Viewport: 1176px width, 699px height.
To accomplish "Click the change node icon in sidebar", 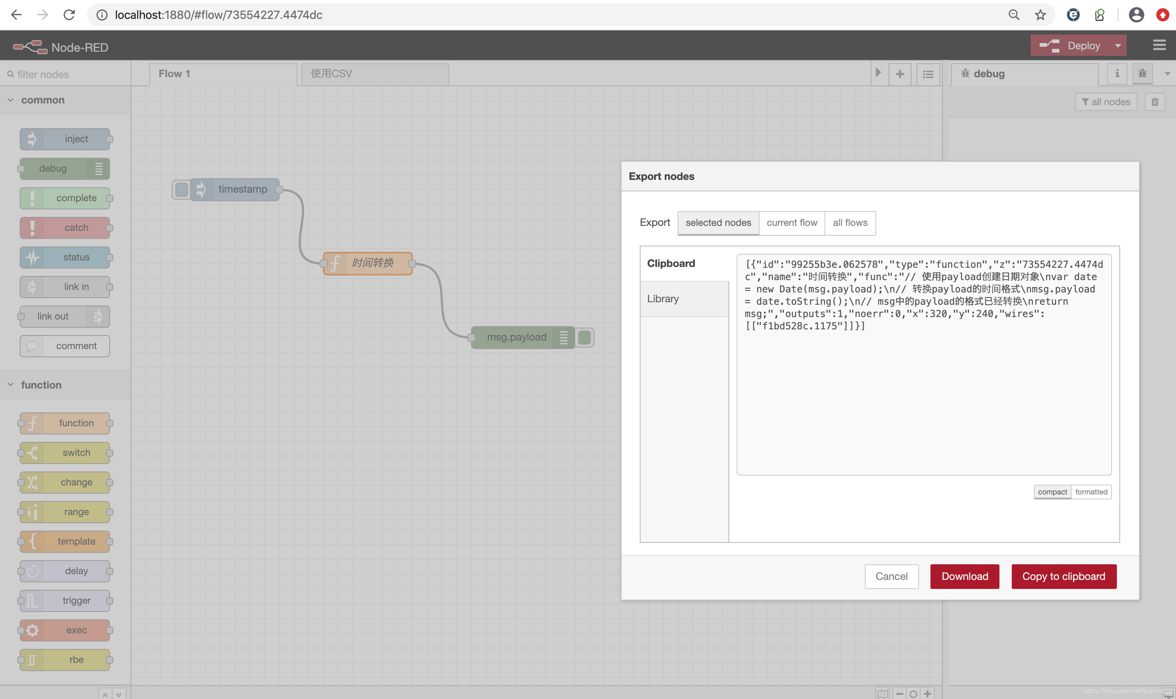I will (x=32, y=482).
